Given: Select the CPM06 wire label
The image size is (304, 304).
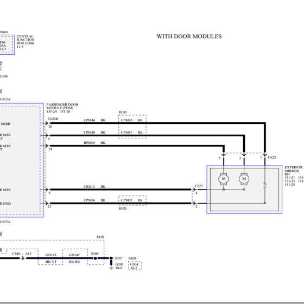Looking at the screenshot, I should click(x=89, y=200).
